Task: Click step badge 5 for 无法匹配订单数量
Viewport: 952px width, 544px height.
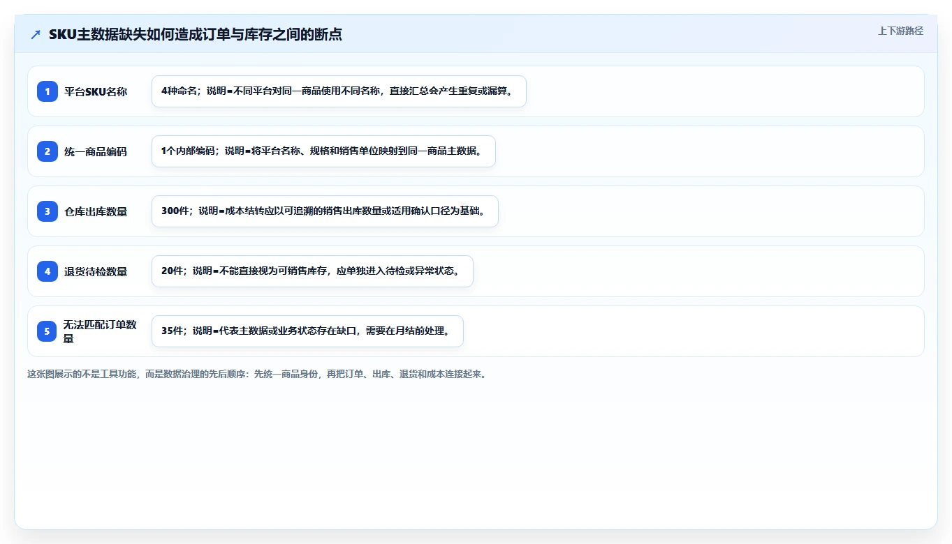Action: click(47, 331)
